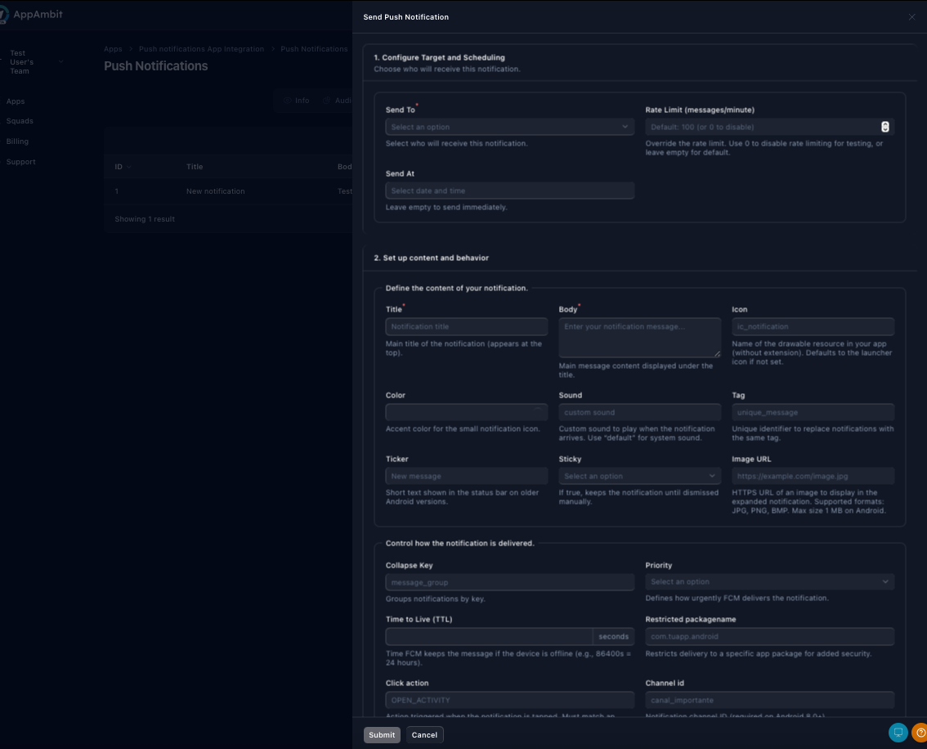Image resolution: width=927 pixels, height=749 pixels.
Task: Toggle the ID column sort order
Action: tap(123, 167)
